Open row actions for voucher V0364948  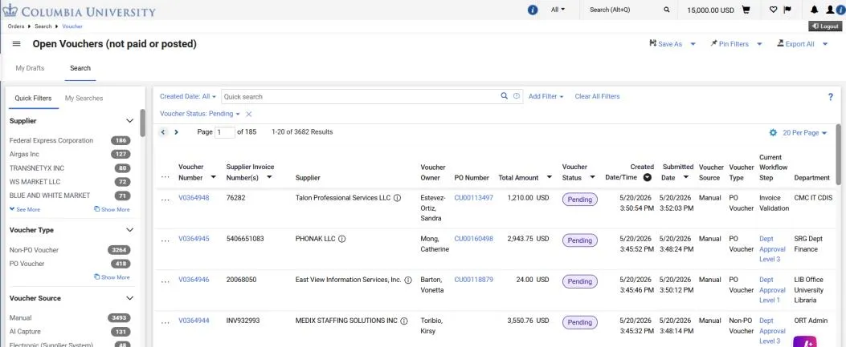tap(165, 200)
